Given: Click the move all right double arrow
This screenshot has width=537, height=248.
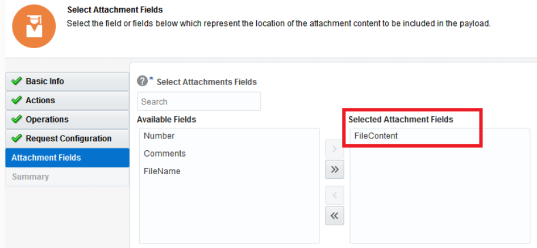Looking at the screenshot, I should 334,169.
